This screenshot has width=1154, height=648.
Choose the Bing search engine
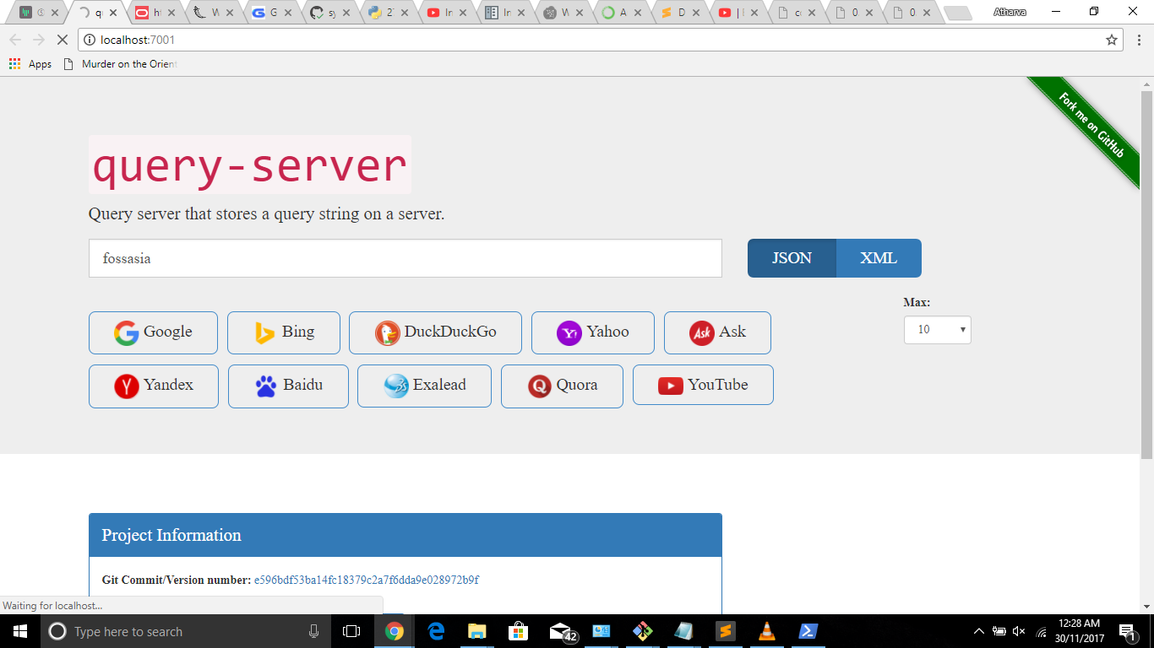[284, 332]
